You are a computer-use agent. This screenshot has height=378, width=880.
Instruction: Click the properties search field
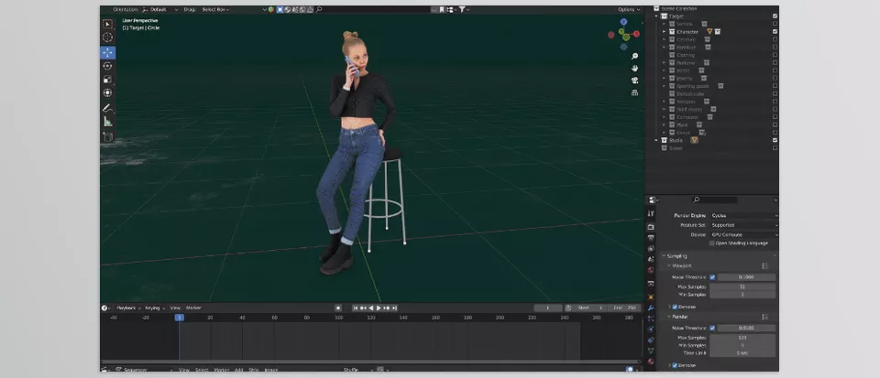(x=714, y=200)
